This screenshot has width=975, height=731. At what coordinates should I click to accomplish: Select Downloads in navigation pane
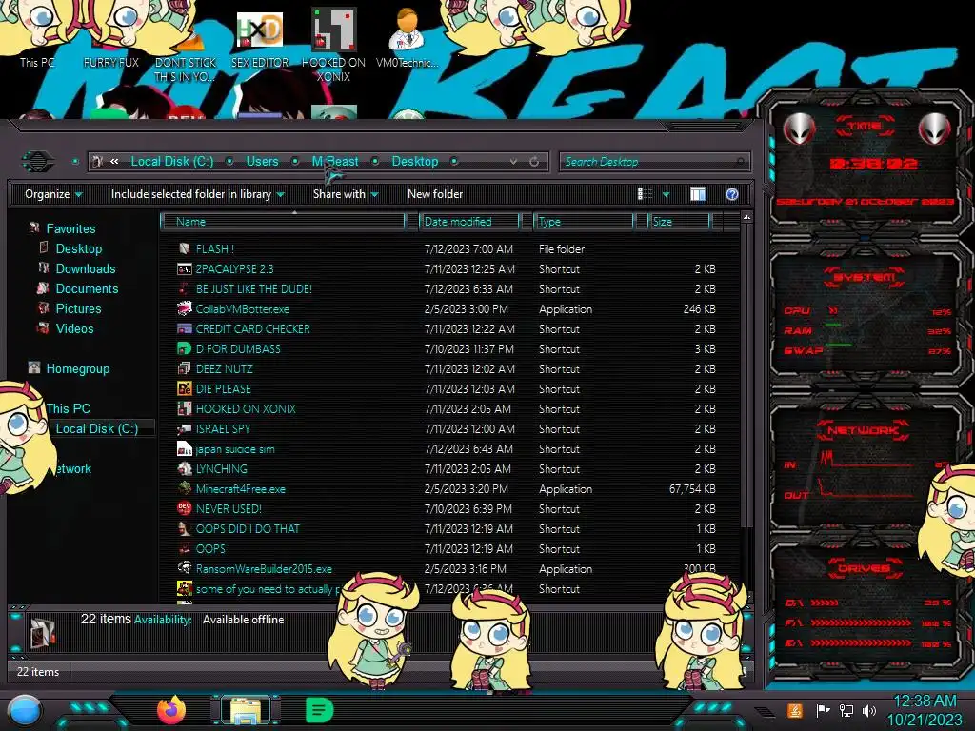click(x=86, y=268)
